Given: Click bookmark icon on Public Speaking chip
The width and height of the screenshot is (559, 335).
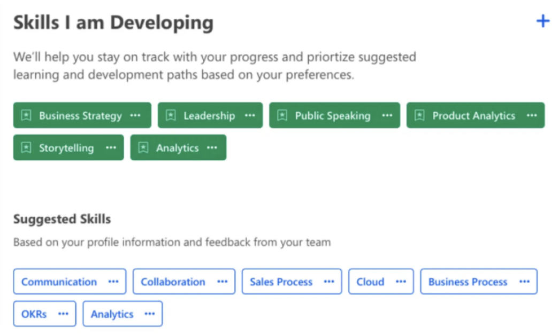Looking at the screenshot, I should click(x=282, y=115).
